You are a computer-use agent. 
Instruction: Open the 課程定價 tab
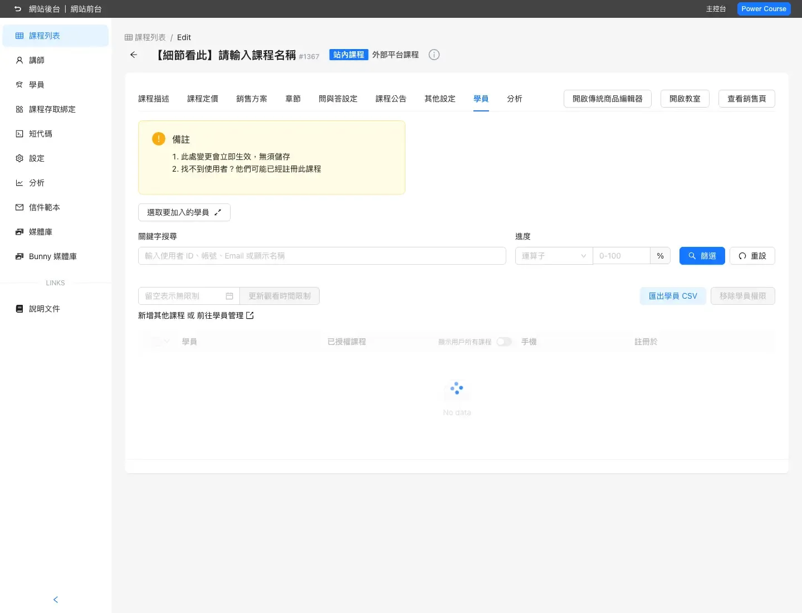[x=203, y=99]
